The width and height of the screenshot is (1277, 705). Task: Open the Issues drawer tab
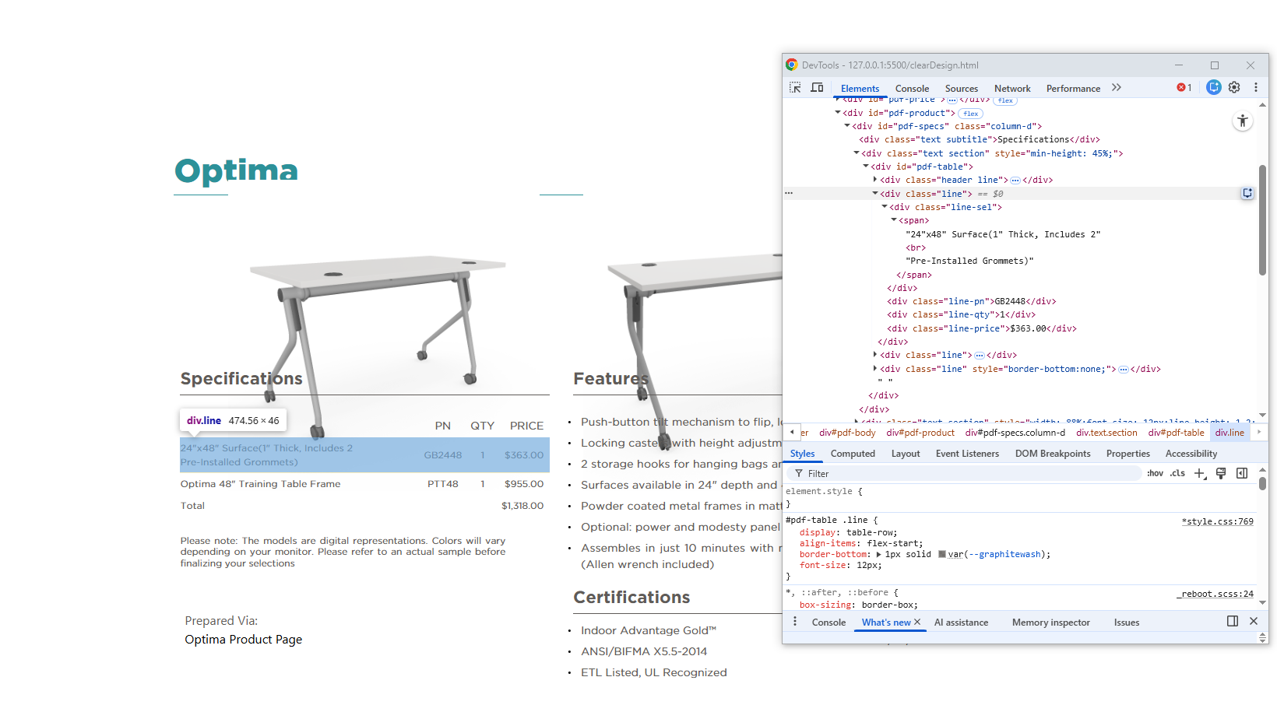1127,623
